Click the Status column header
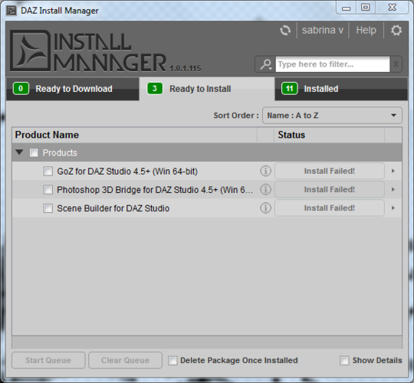This screenshot has height=383, width=414. coord(329,135)
